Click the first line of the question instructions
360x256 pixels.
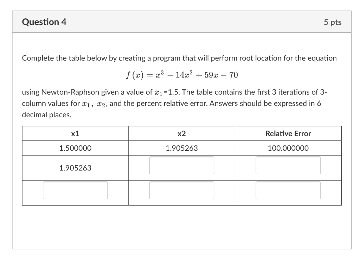pyautogui.click(x=179, y=58)
